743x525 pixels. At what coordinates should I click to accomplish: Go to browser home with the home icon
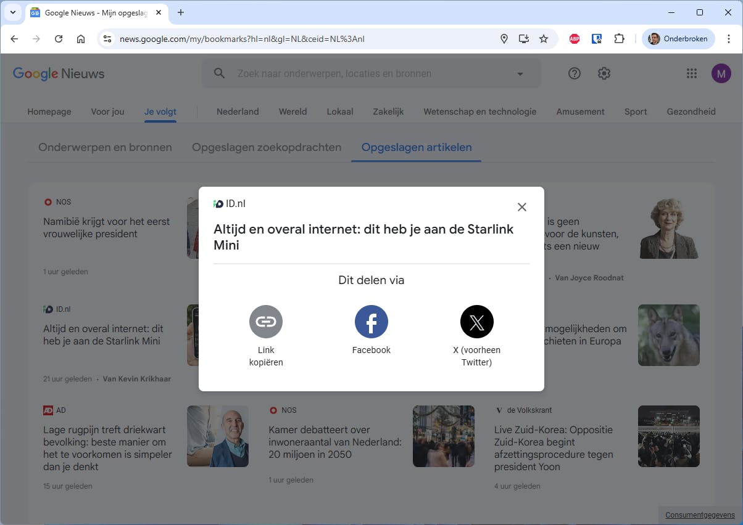click(80, 38)
